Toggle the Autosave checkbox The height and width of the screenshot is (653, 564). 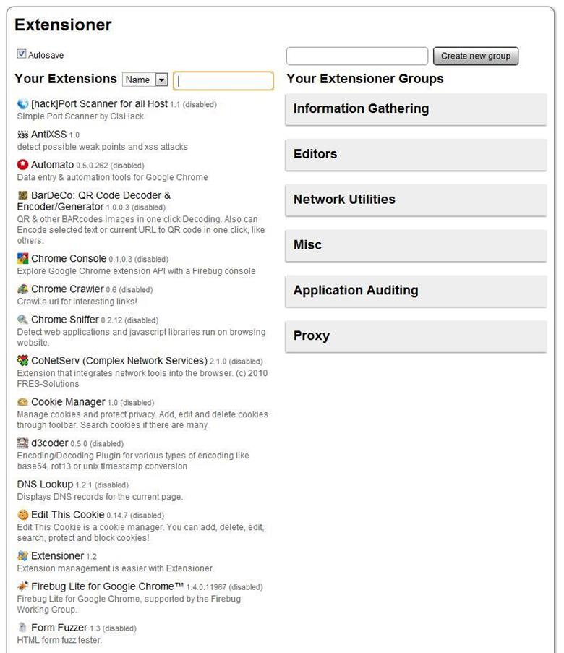click(22, 54)
